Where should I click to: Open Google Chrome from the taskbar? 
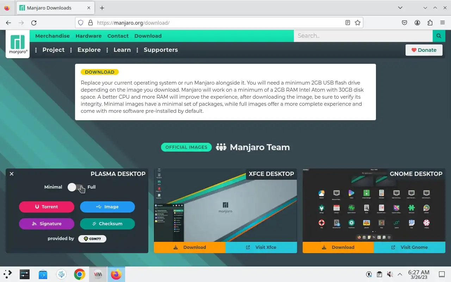(x=80, y=274)
